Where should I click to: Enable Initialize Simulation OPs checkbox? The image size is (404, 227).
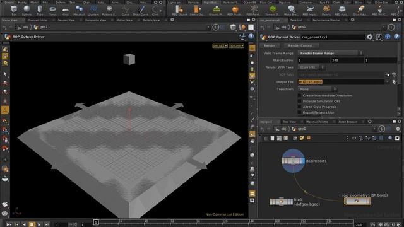pos(299,101)
